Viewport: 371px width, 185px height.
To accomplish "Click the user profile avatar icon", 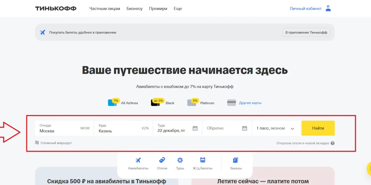I will [328, 9].
